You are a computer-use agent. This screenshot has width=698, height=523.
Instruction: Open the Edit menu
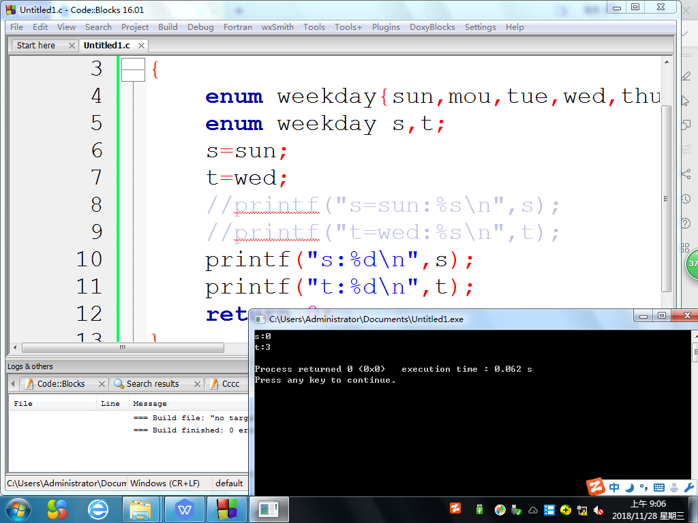coord(40,27)
